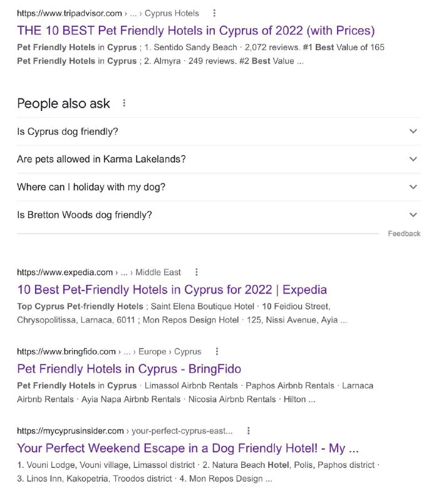Screen dimensions: 431x501
Task: Click the tripadvisor.com URL breadcrumb
Action: (x=70, y=13)
